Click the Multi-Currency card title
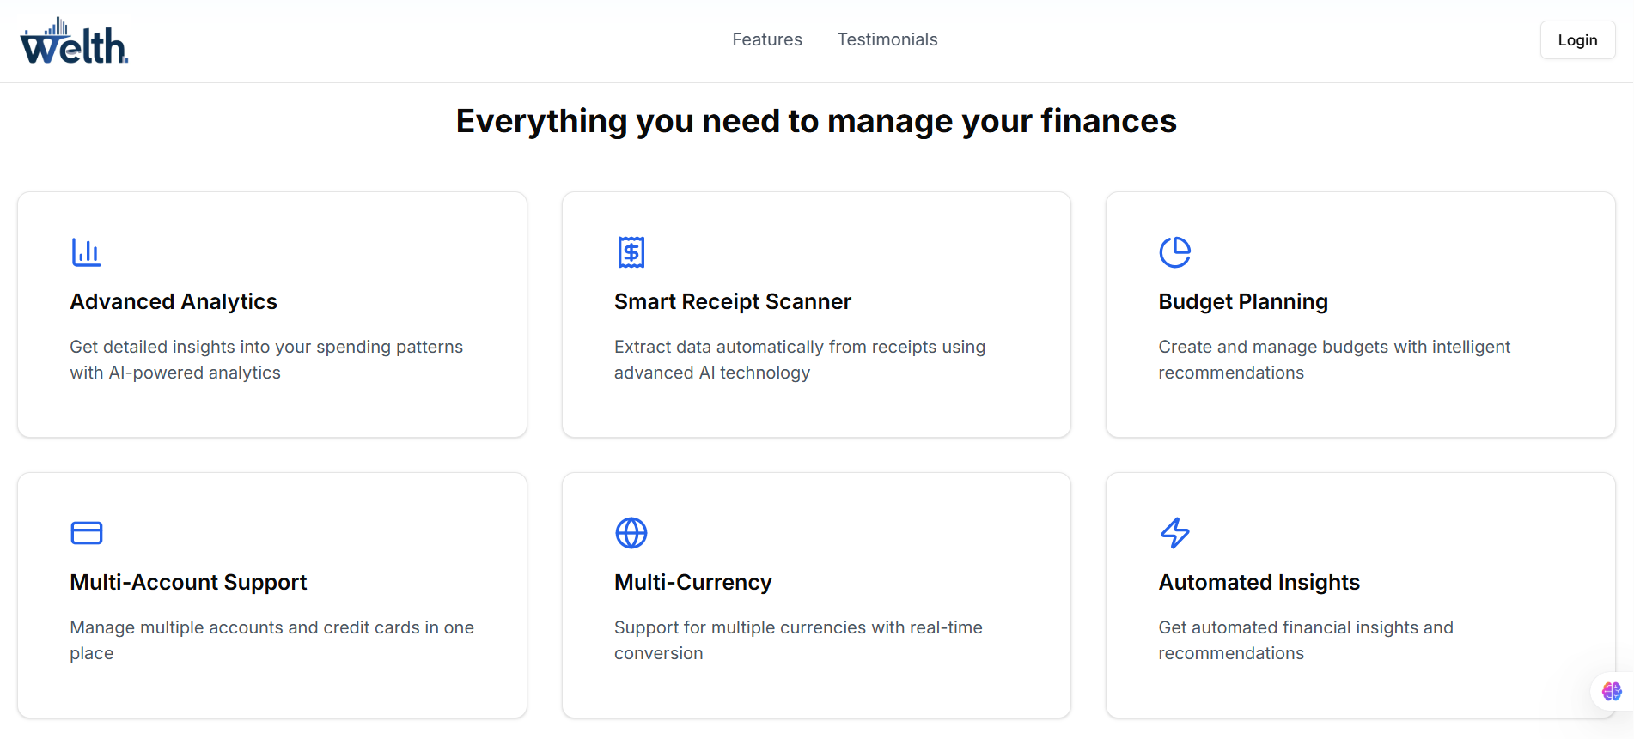Viewport: 1634px width, 739px height. point(692,583)
